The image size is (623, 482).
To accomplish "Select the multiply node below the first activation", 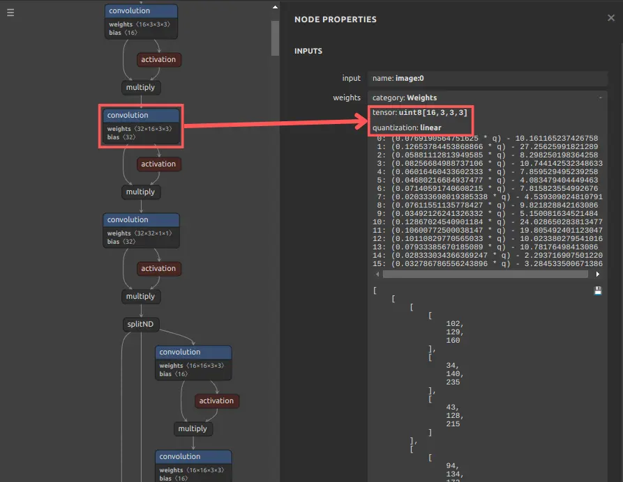I will (x=140, y=87).
